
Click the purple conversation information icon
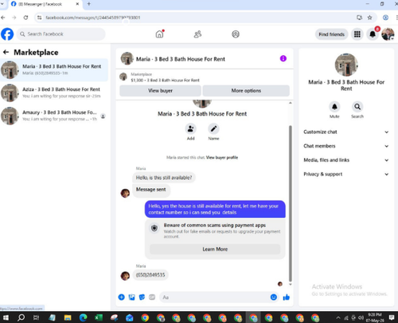(x=283, y=58)
